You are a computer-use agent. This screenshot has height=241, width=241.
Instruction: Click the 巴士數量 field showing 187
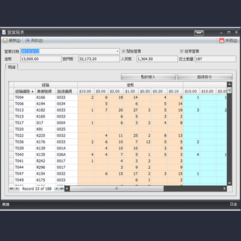click(x=215, y=59)
